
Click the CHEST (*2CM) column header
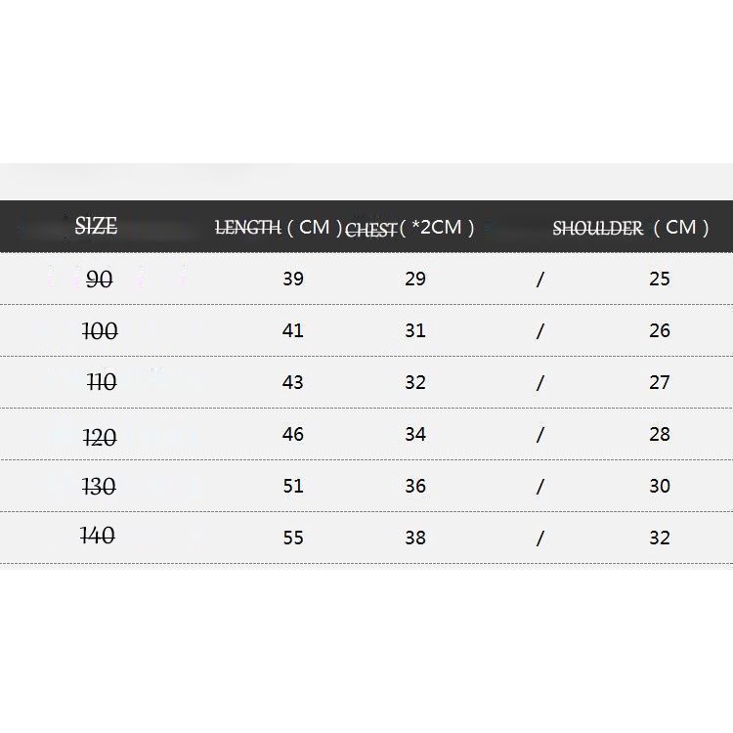[410, 228]
